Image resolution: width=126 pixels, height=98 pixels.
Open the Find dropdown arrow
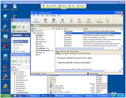(x=112, y=21)
